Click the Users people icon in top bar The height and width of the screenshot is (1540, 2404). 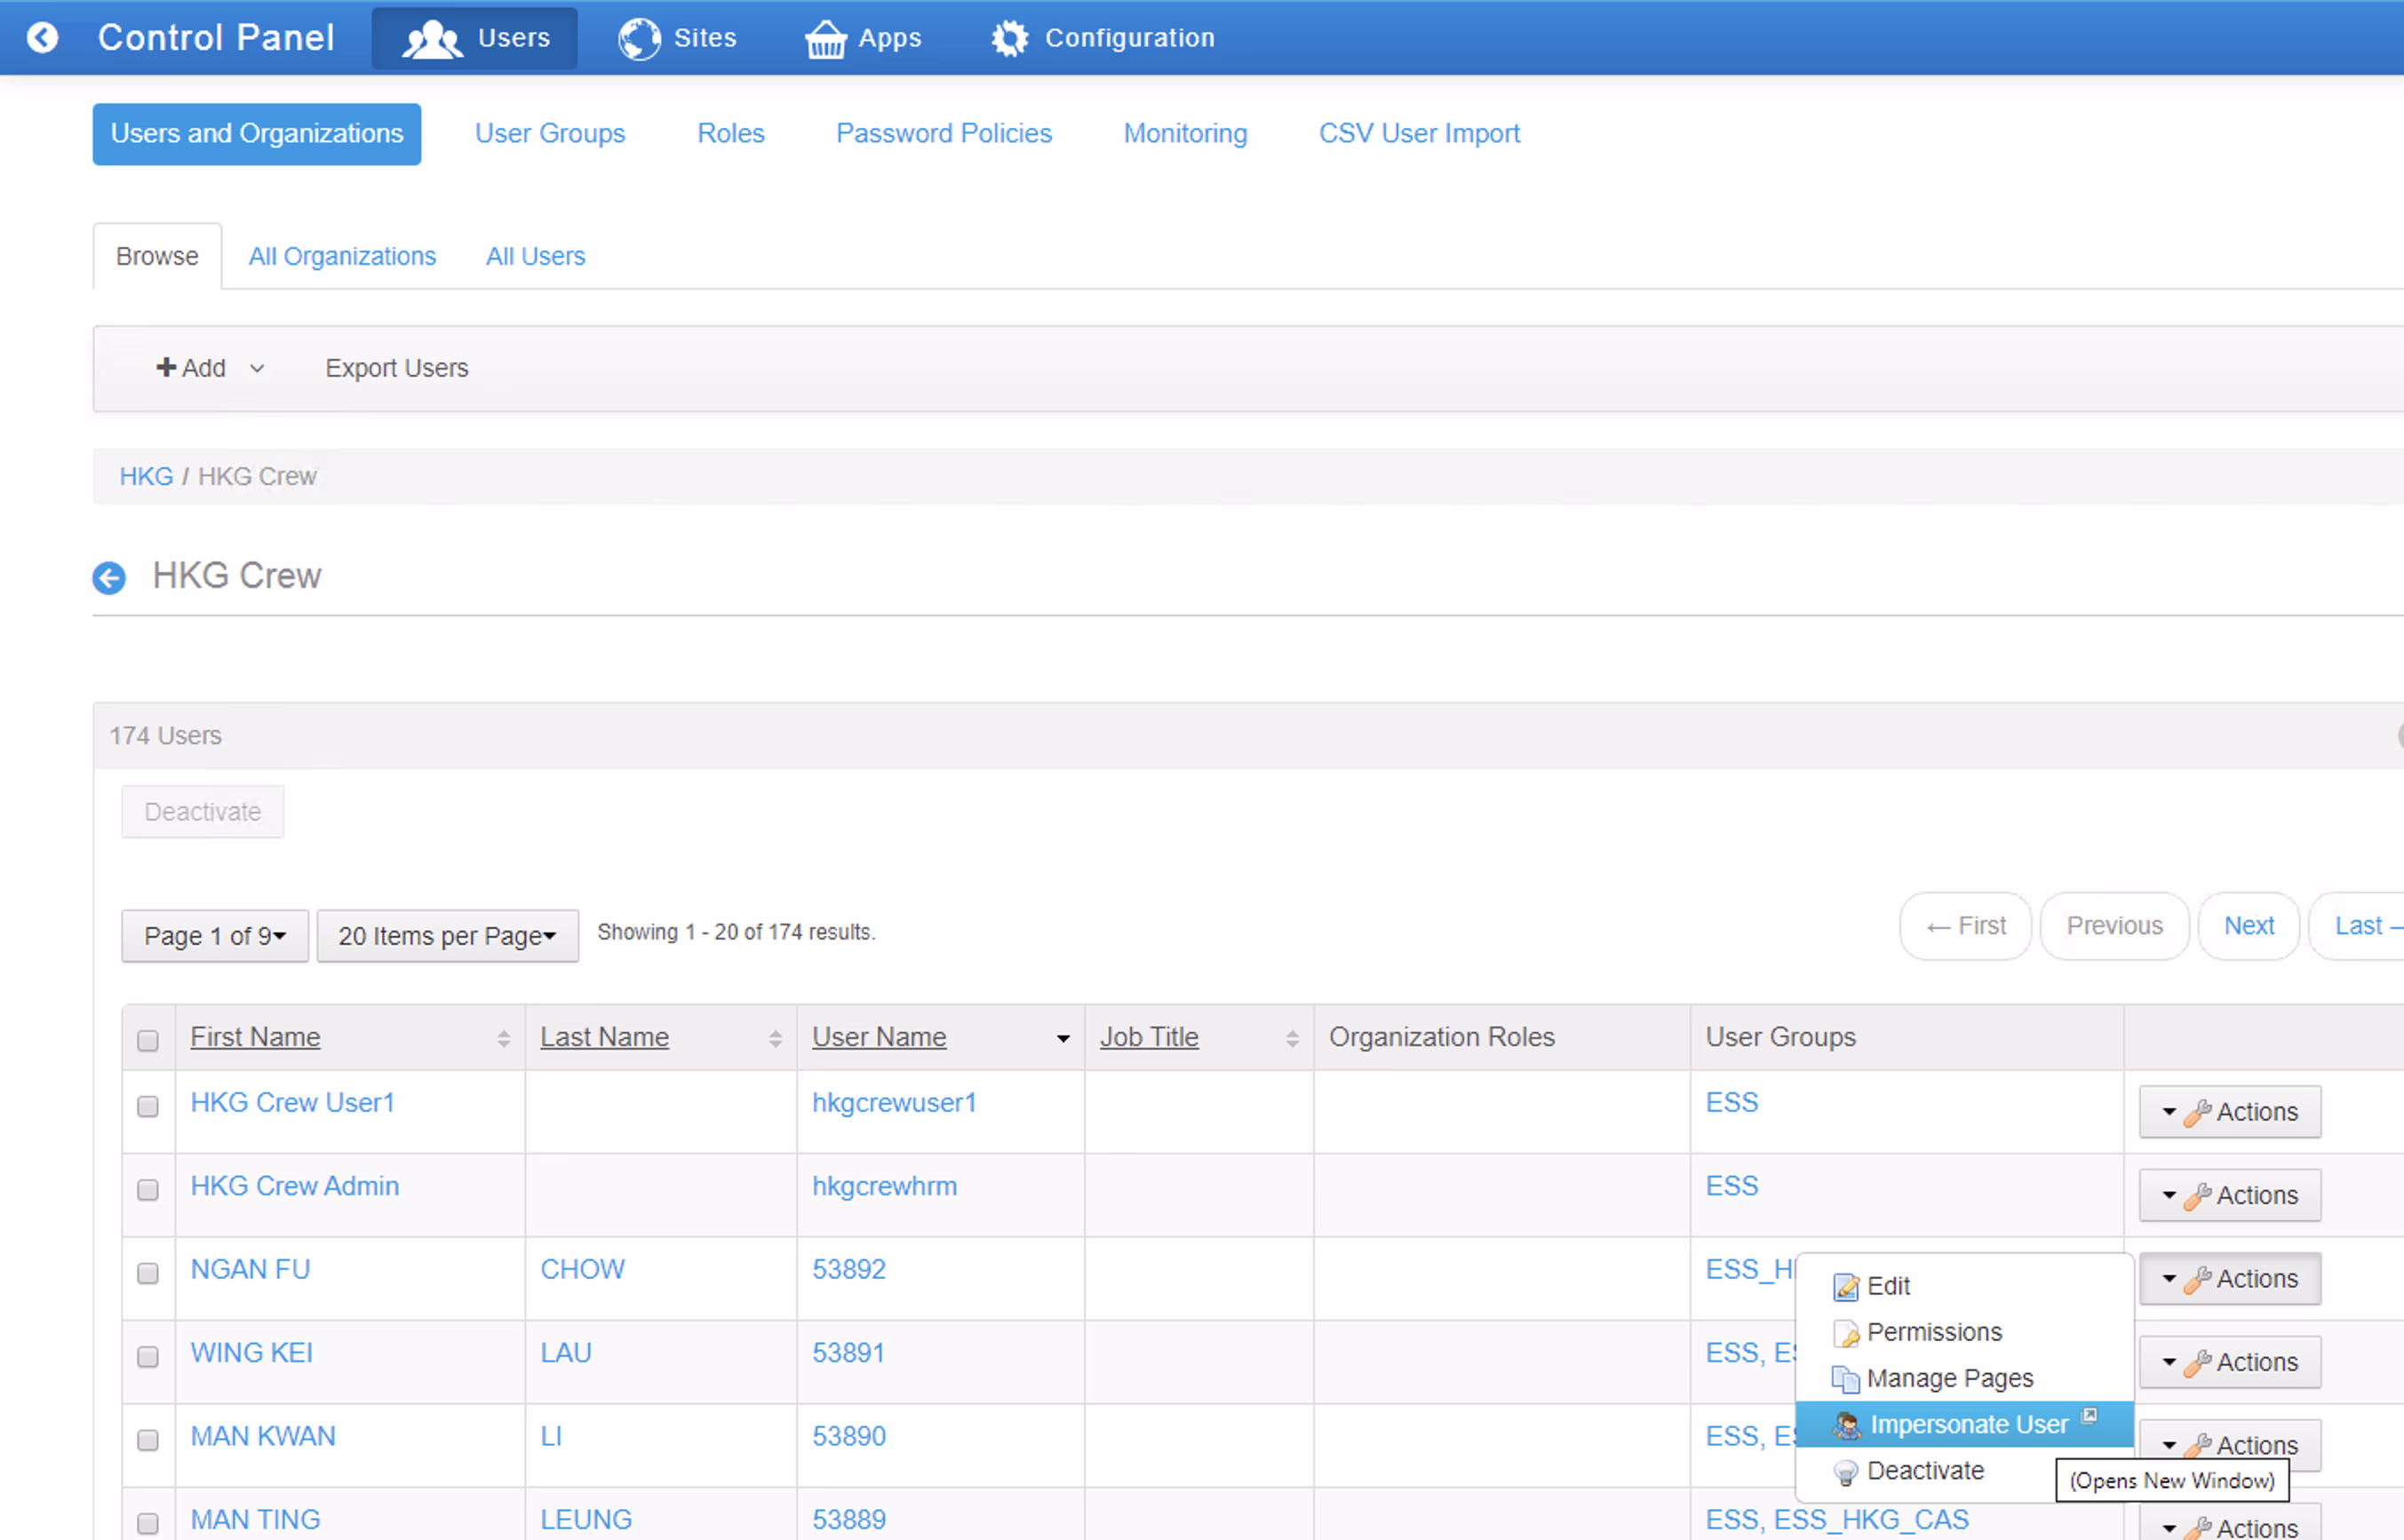click(x=431, y=39)
